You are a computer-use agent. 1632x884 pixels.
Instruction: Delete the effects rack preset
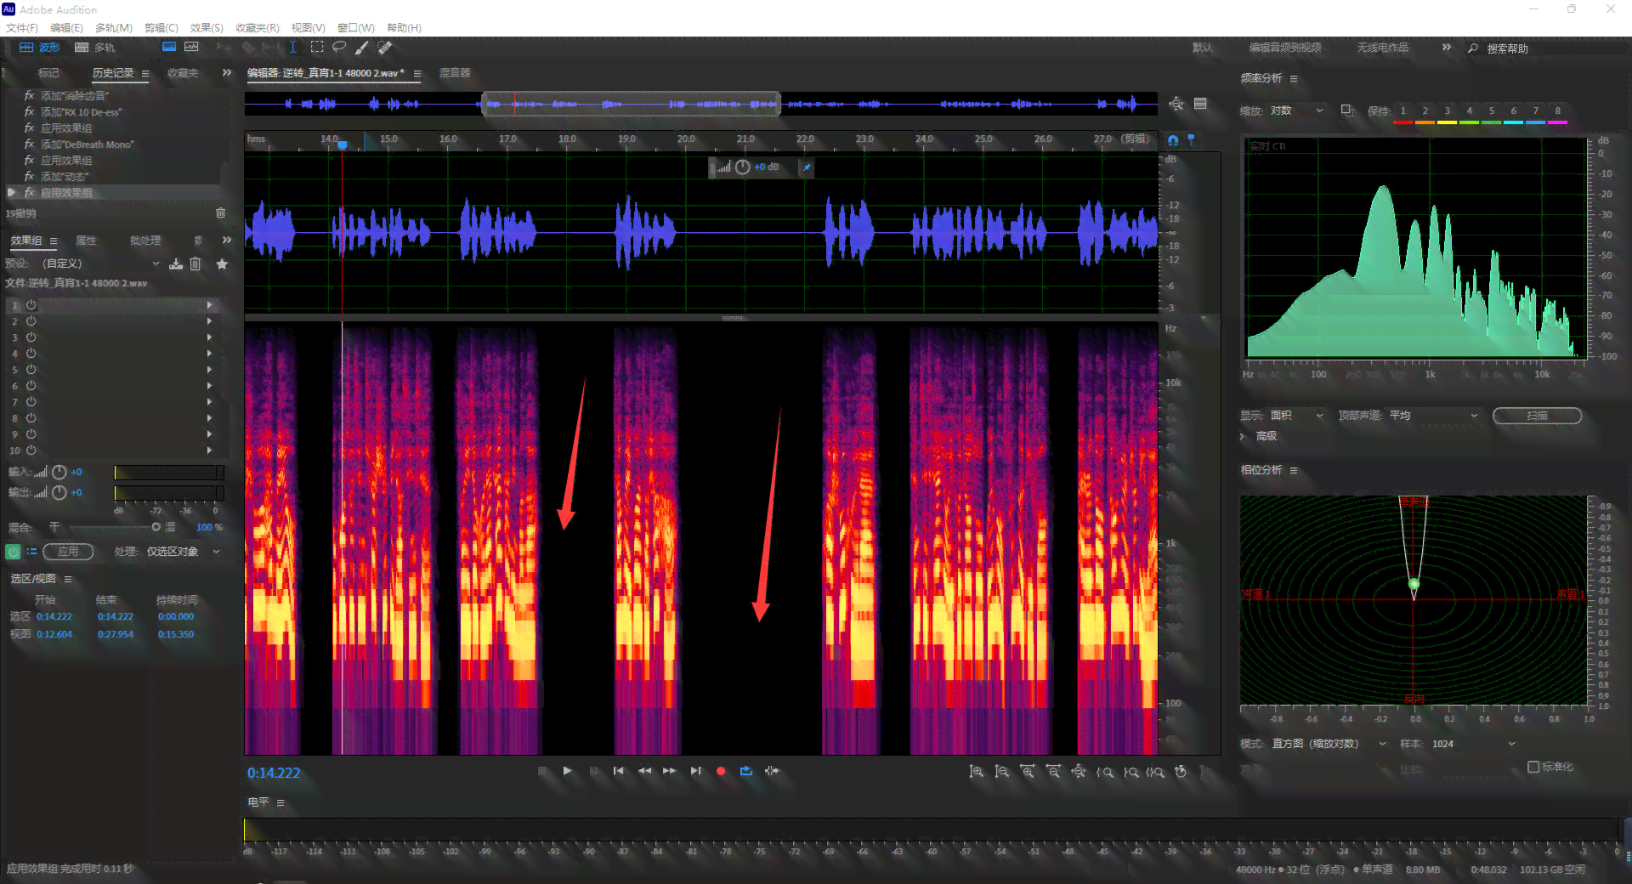(195, 264)
